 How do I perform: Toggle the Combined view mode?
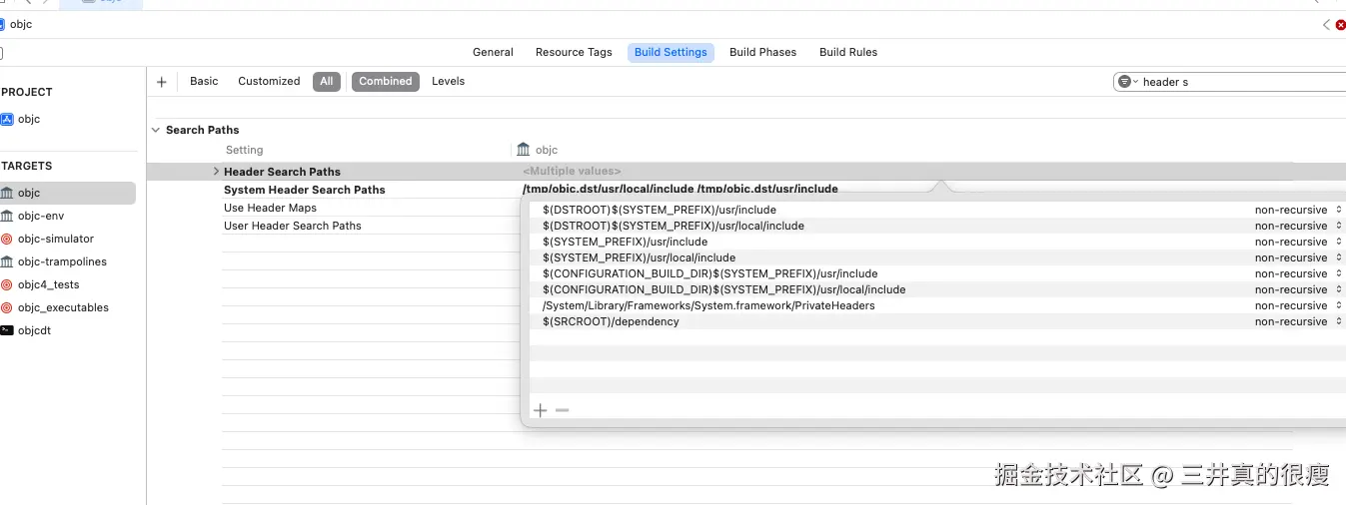pos(385,82)
